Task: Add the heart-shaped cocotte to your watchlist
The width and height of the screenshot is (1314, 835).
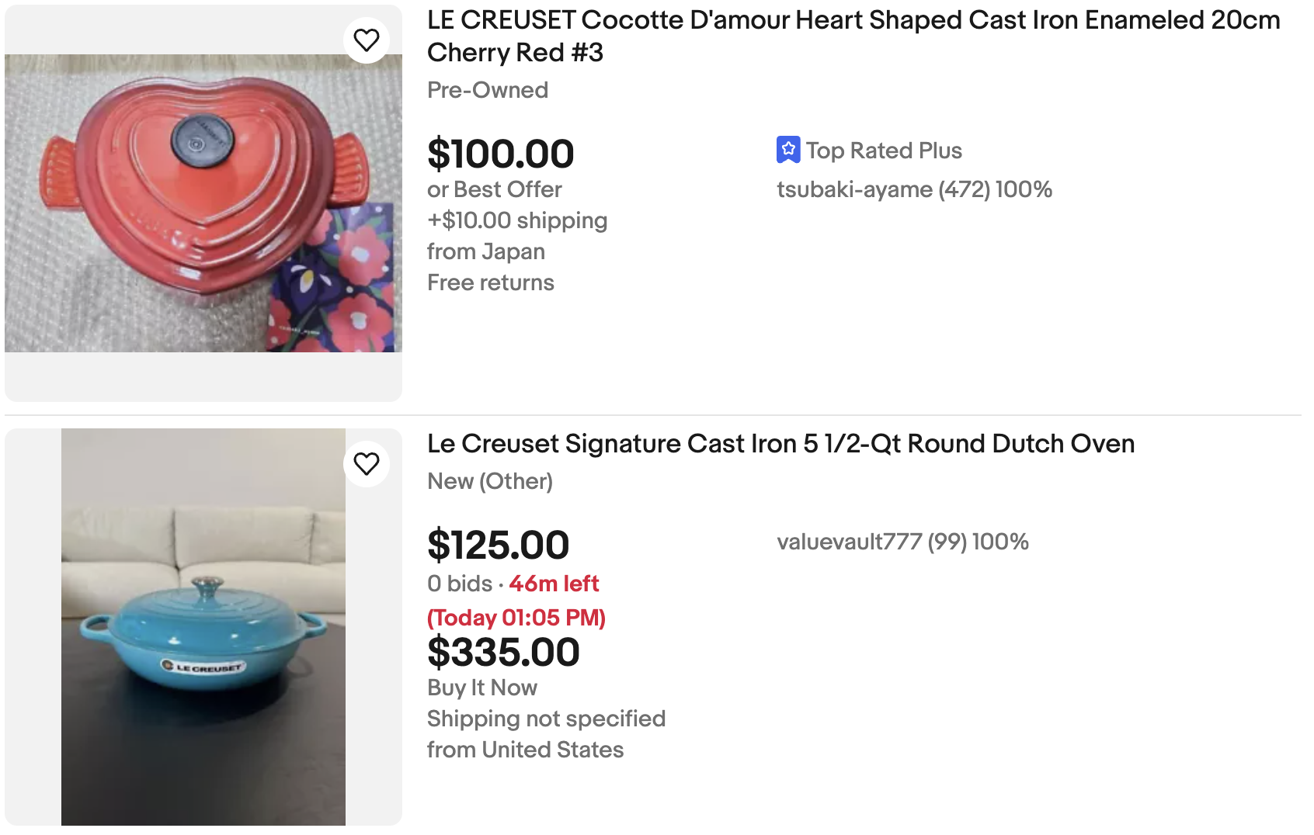Action: pos(367,40)
